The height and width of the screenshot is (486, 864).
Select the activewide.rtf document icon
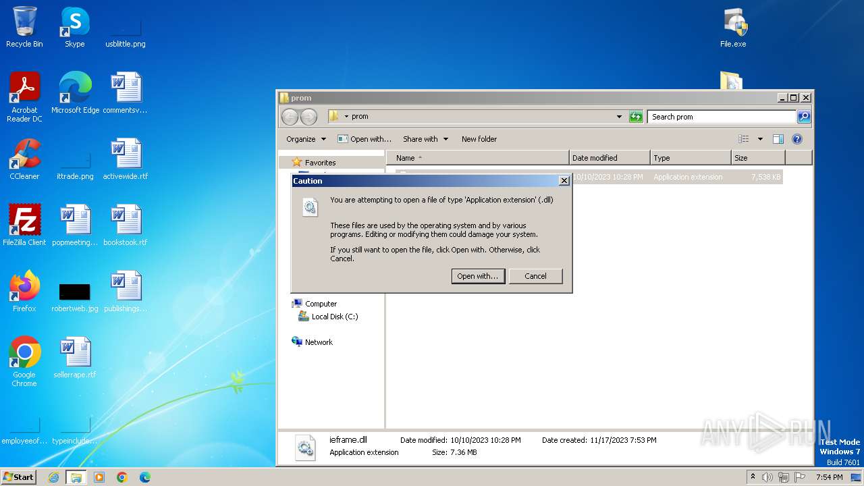[x=125, y=159]
